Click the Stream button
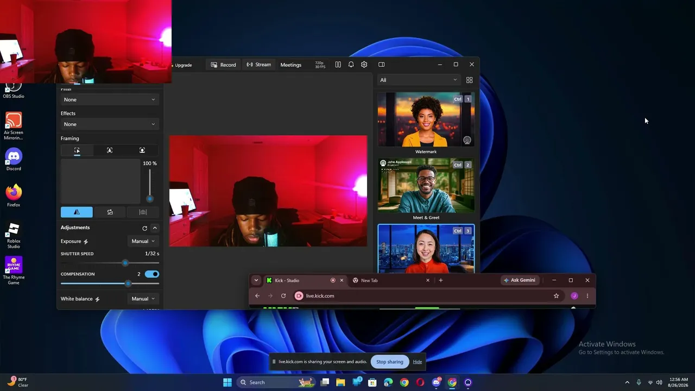 pyautogui.click(x=258, y=65)
